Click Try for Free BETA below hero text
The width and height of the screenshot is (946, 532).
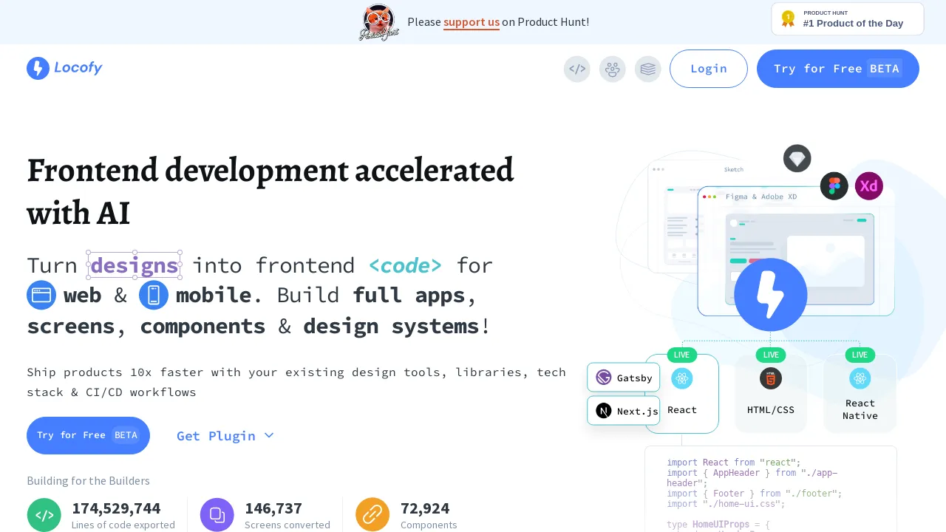click(x=88, y=435)
